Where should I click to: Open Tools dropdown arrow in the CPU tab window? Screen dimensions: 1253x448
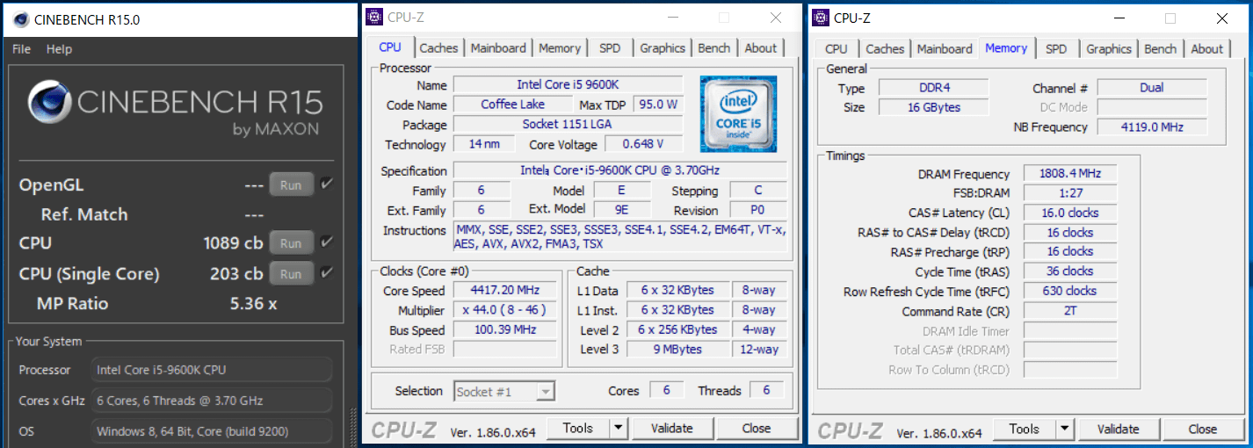[619, 428]
